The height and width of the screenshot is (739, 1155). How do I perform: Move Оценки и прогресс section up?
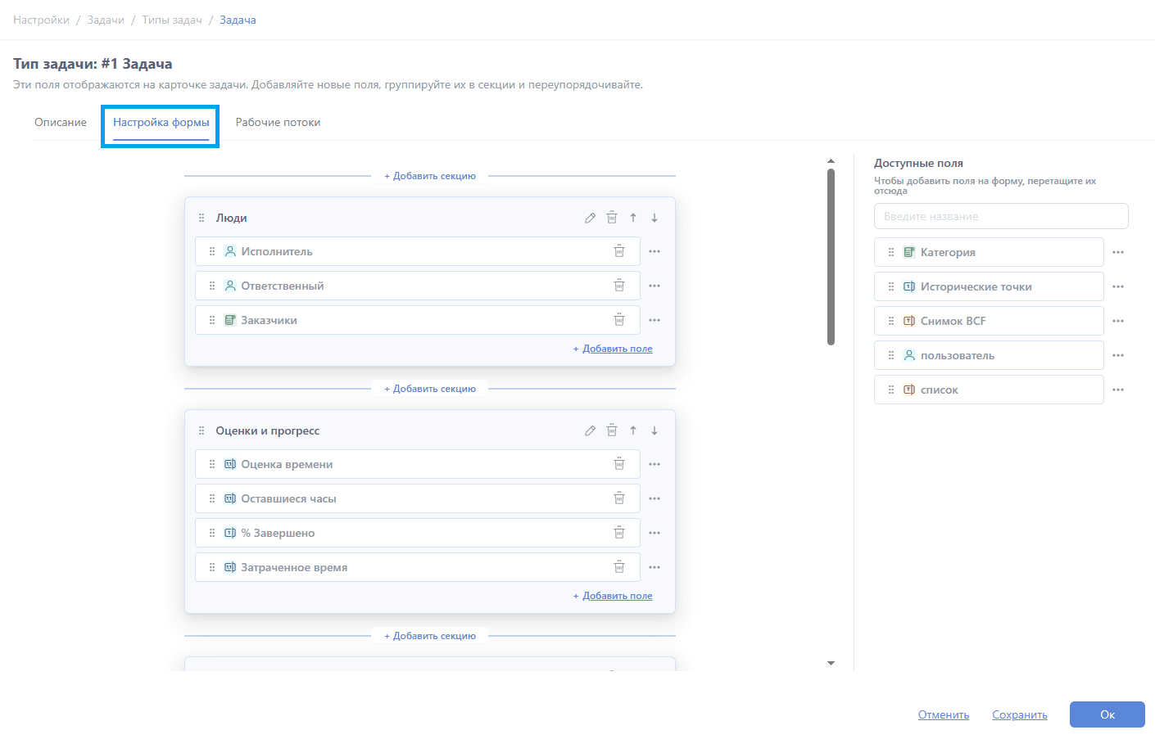[633, 430]
